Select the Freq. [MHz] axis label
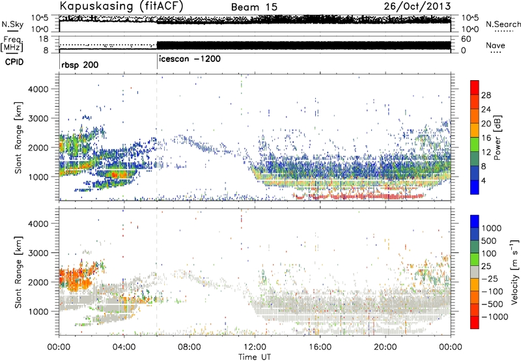 12,44
